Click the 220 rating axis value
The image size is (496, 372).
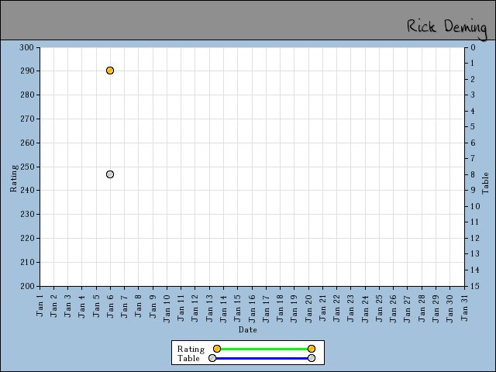(27, 239)
